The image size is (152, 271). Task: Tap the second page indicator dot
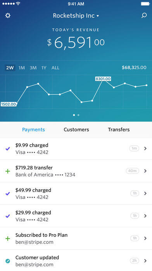78,115
